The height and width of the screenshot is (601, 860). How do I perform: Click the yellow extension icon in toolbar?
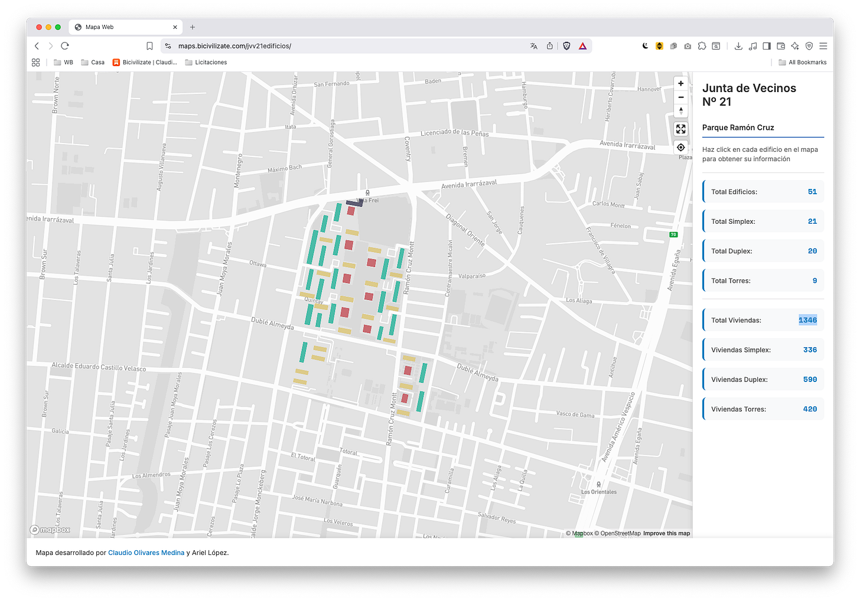click(x=659, y=46)
